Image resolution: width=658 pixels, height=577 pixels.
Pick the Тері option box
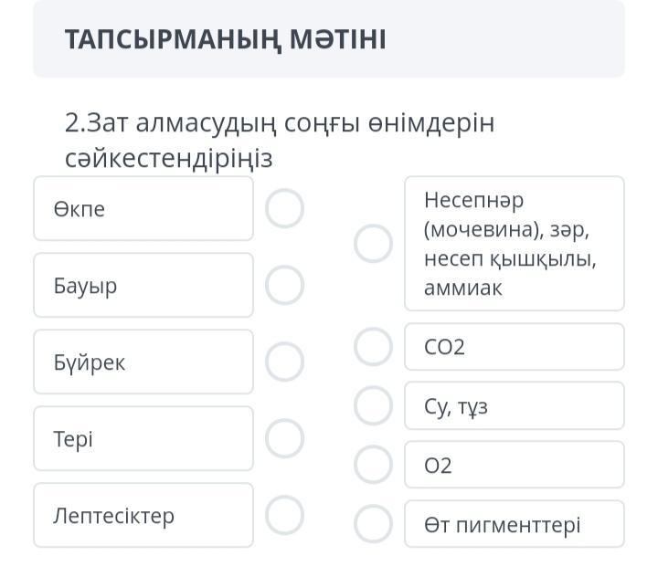pyautogui.click(x=143, y=438)
